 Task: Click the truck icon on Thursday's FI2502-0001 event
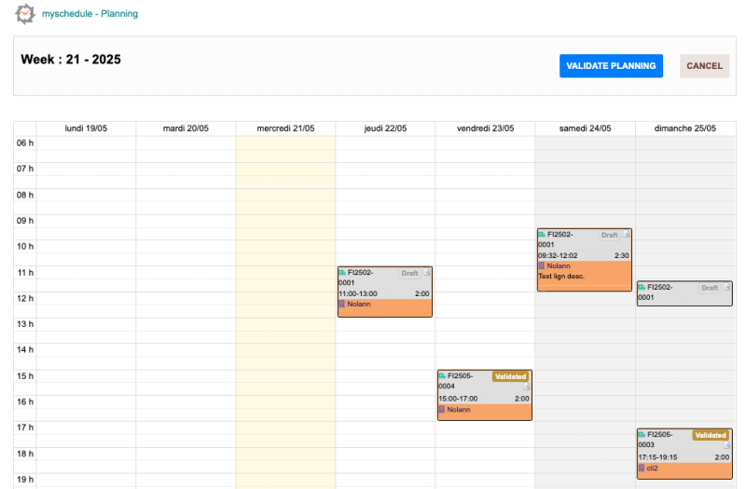pos(342,273)
